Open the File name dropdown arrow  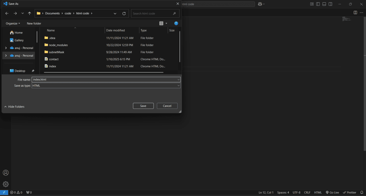coord(178,80)
